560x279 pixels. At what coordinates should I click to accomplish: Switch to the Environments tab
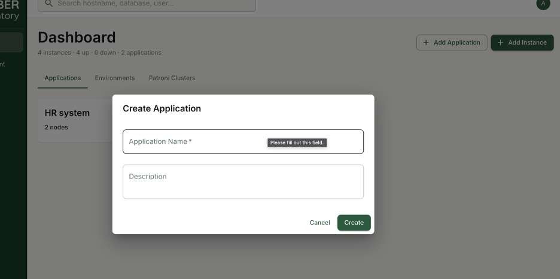tap(115, 78)
